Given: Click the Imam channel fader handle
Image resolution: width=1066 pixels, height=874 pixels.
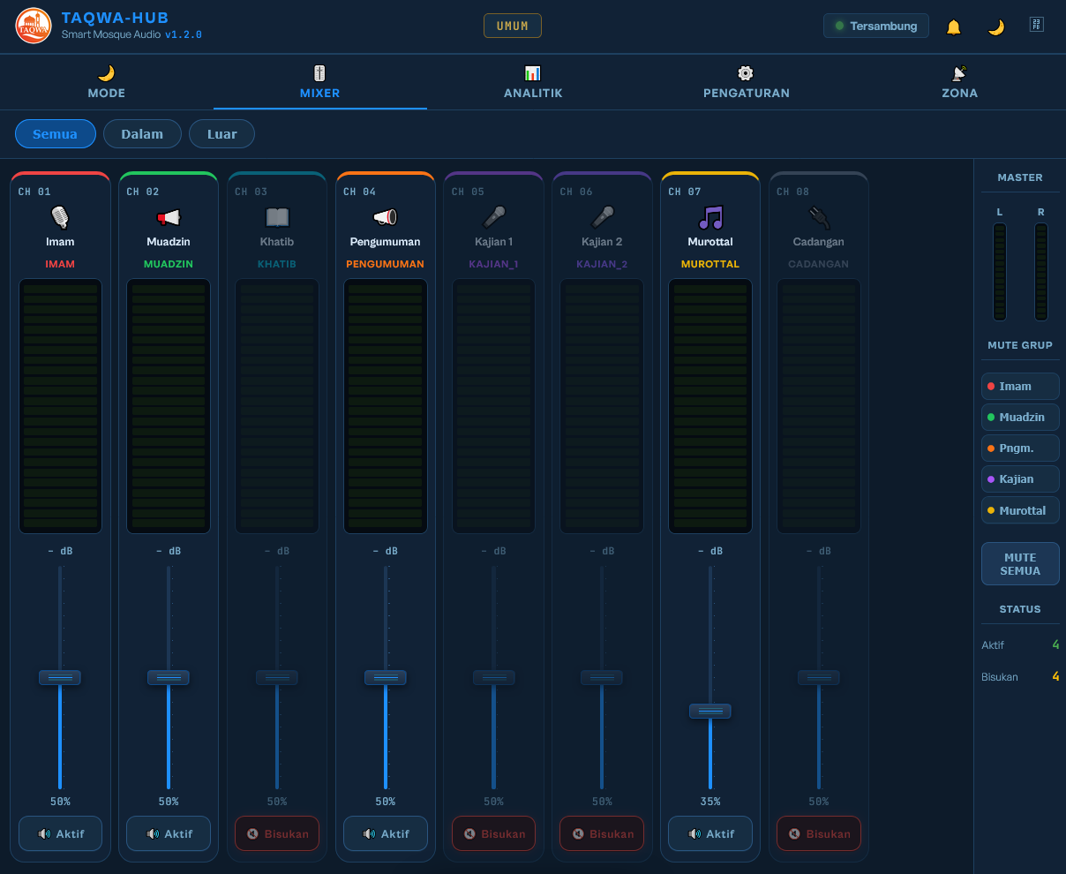Looking at the screenshot, I should pyautogui.click(x=60, y=677).
